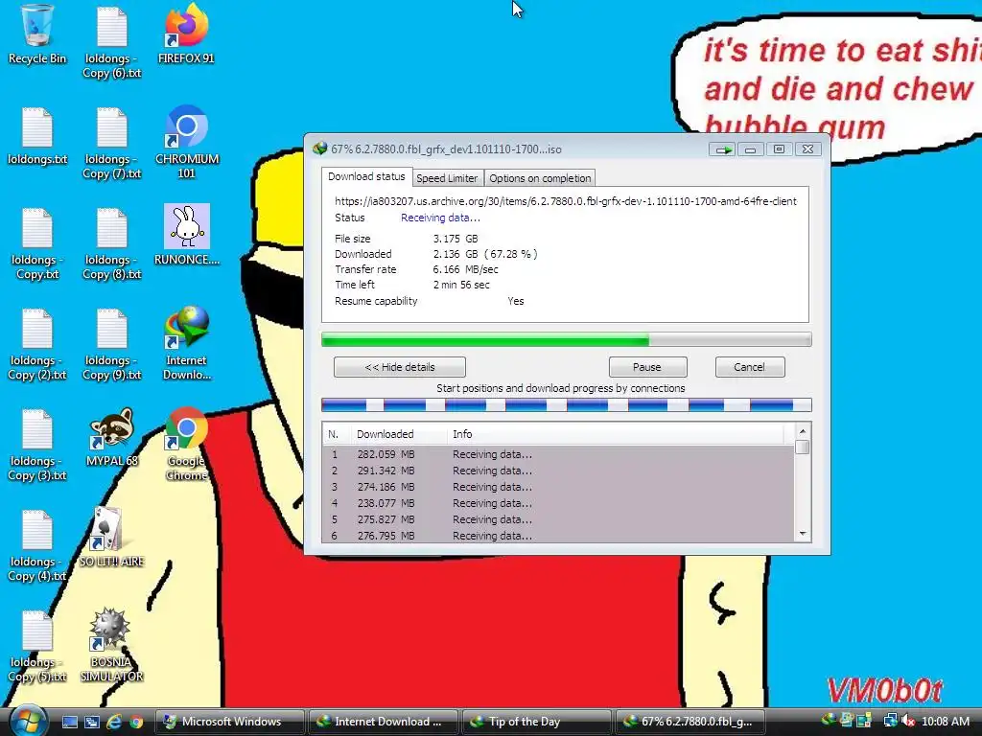Launch Internet Explorer from quick launch
The height and width of the screenshot is (736, 982).
[x=114, y=722]
